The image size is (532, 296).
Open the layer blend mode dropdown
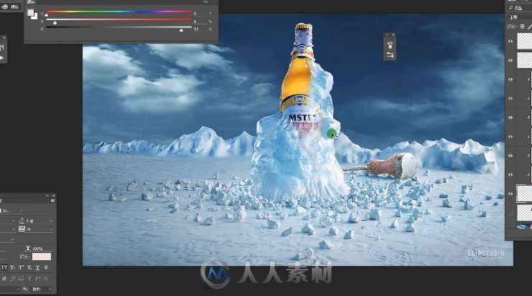pos(519,17)
